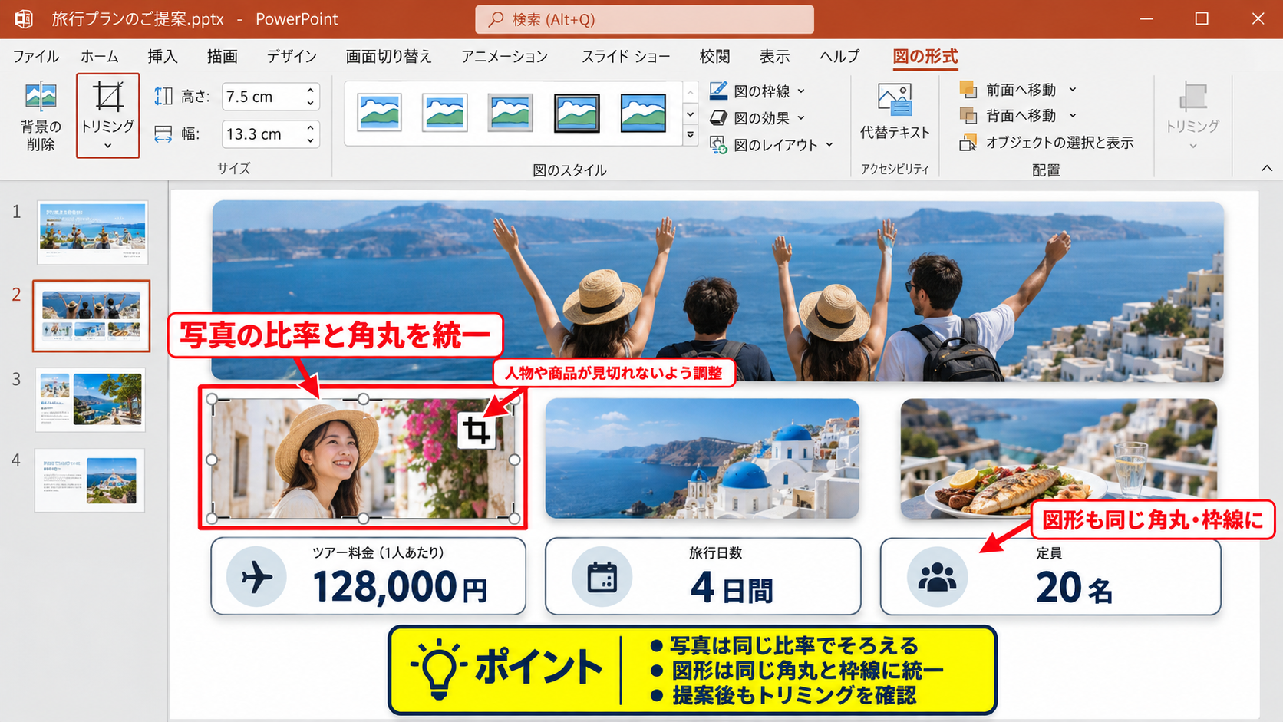Expand the 図のレイアウト dropdown arrow
The width and height of the screenshot is (1283, 722).
tap(829, 145)
